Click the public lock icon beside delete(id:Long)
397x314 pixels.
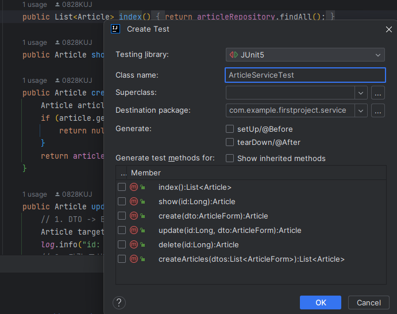click(143, 245)
